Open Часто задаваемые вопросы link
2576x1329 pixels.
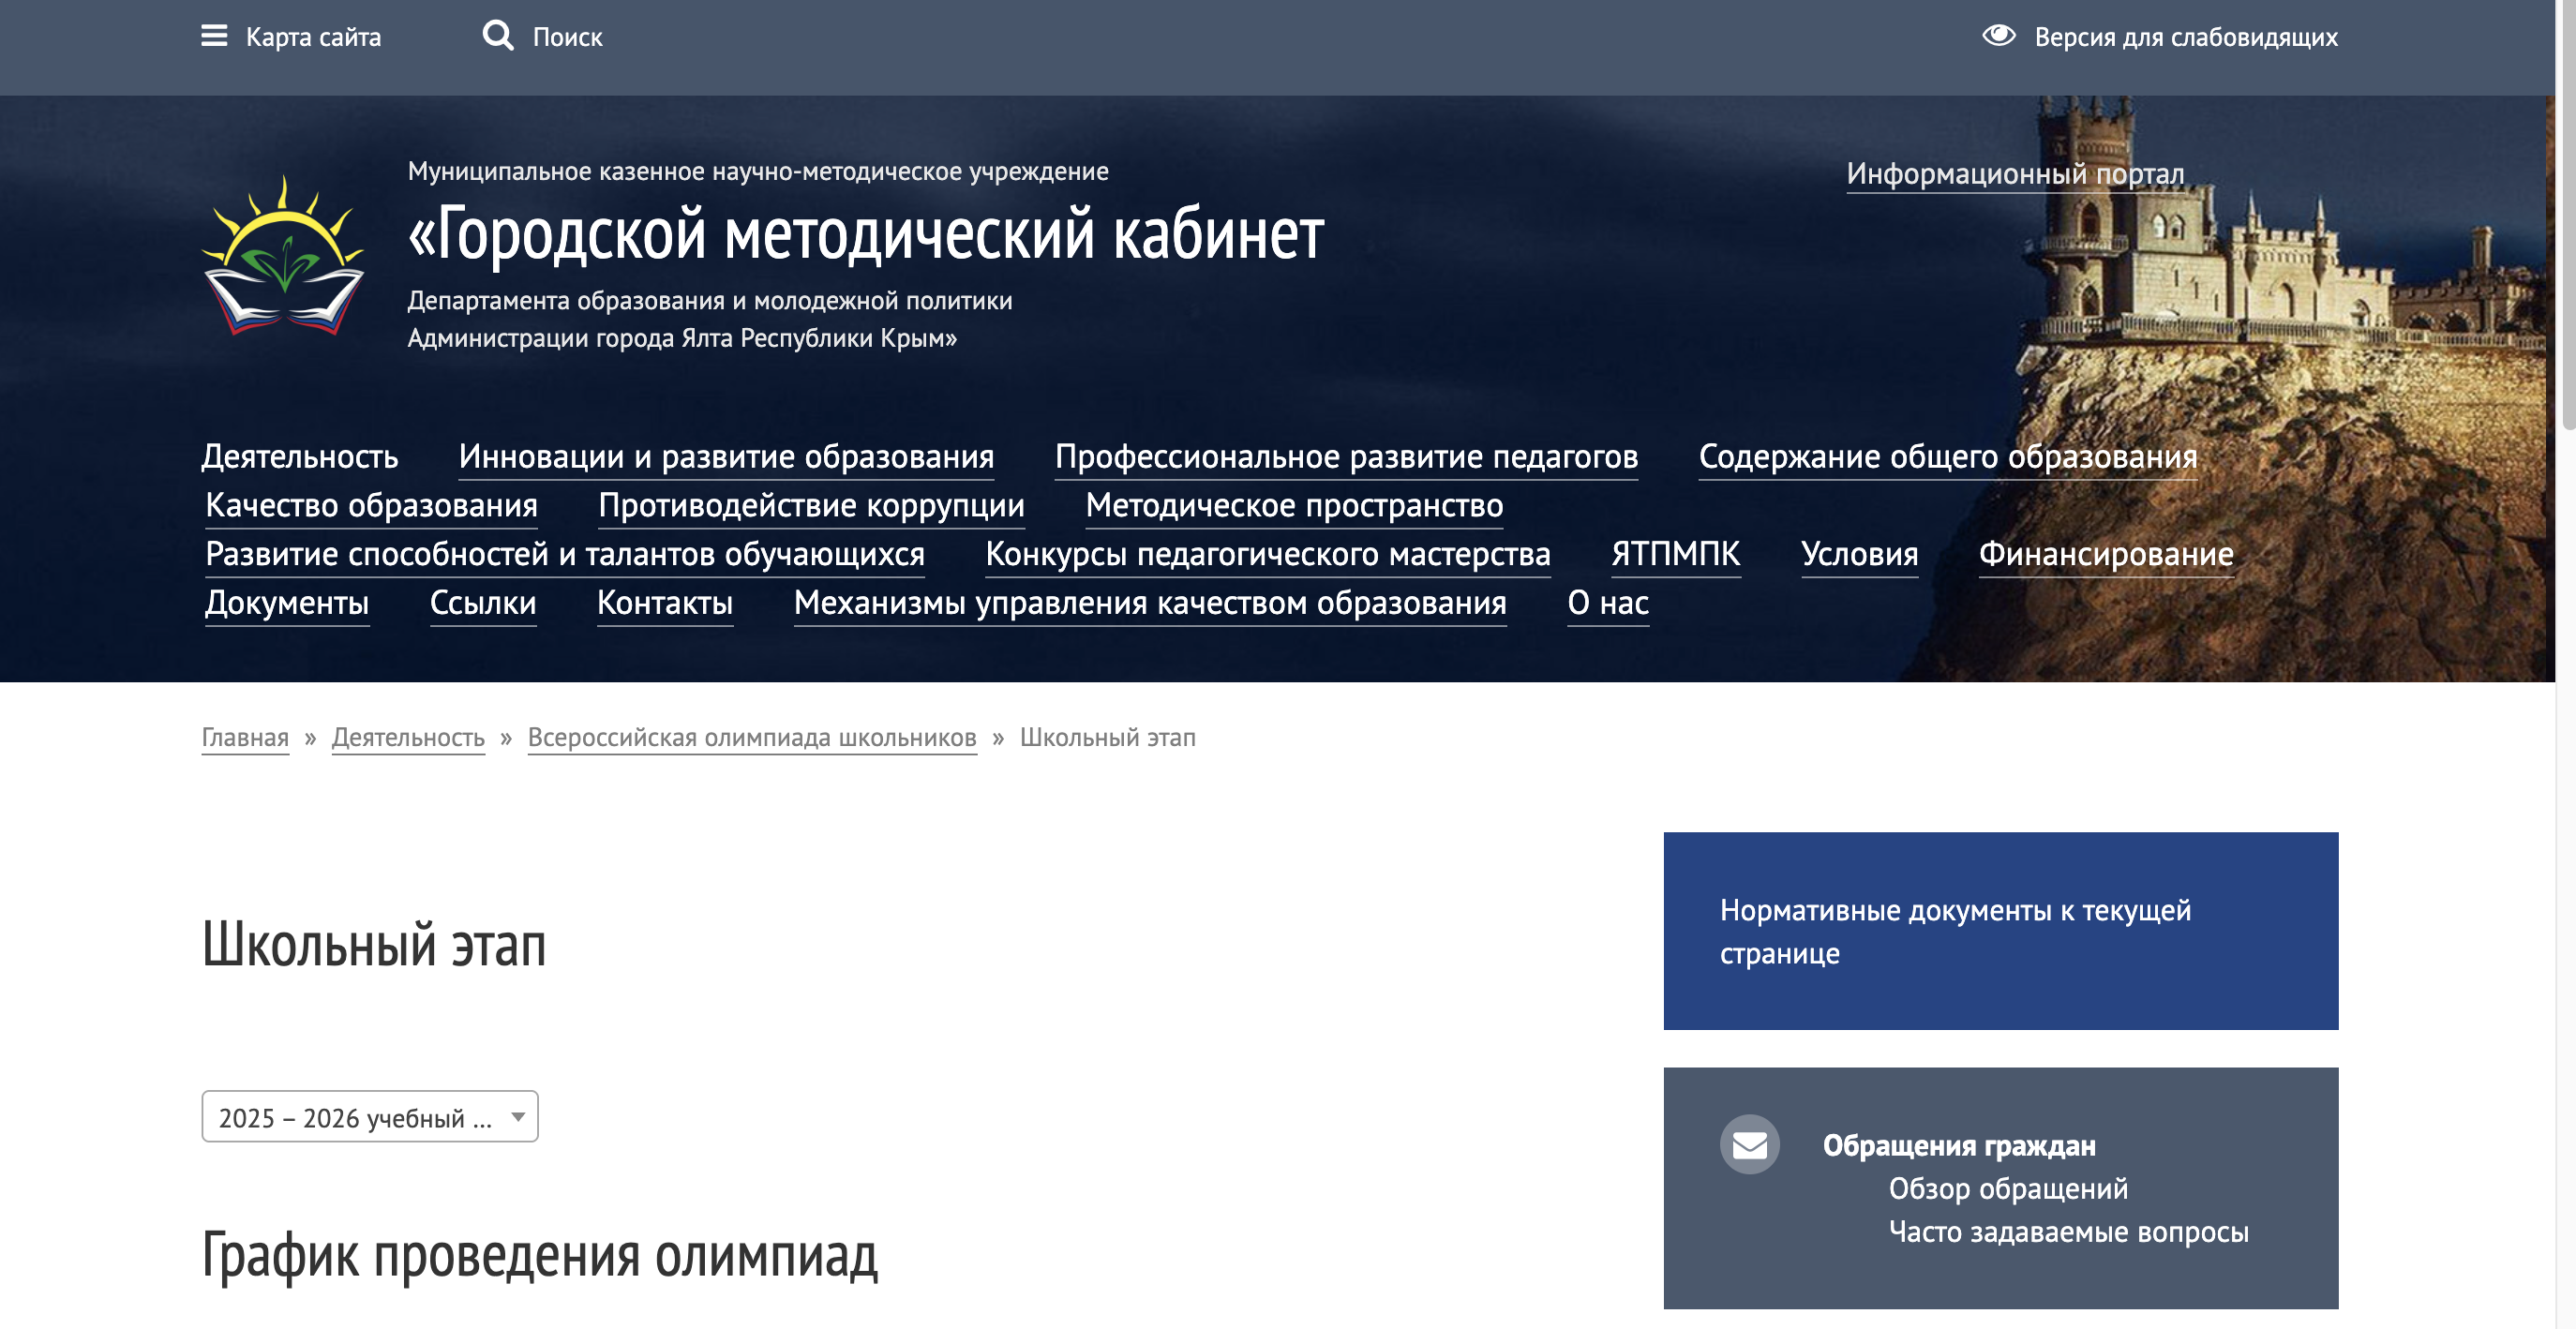2067,1232
